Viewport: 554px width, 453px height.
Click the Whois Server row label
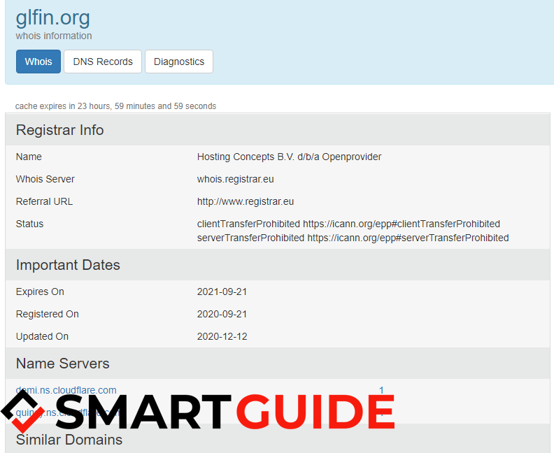[x=45, y=179]
